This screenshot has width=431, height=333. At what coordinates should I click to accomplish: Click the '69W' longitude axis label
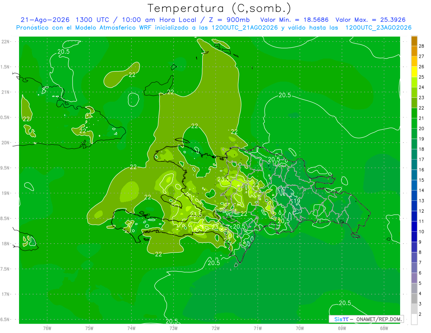[342, 328]
